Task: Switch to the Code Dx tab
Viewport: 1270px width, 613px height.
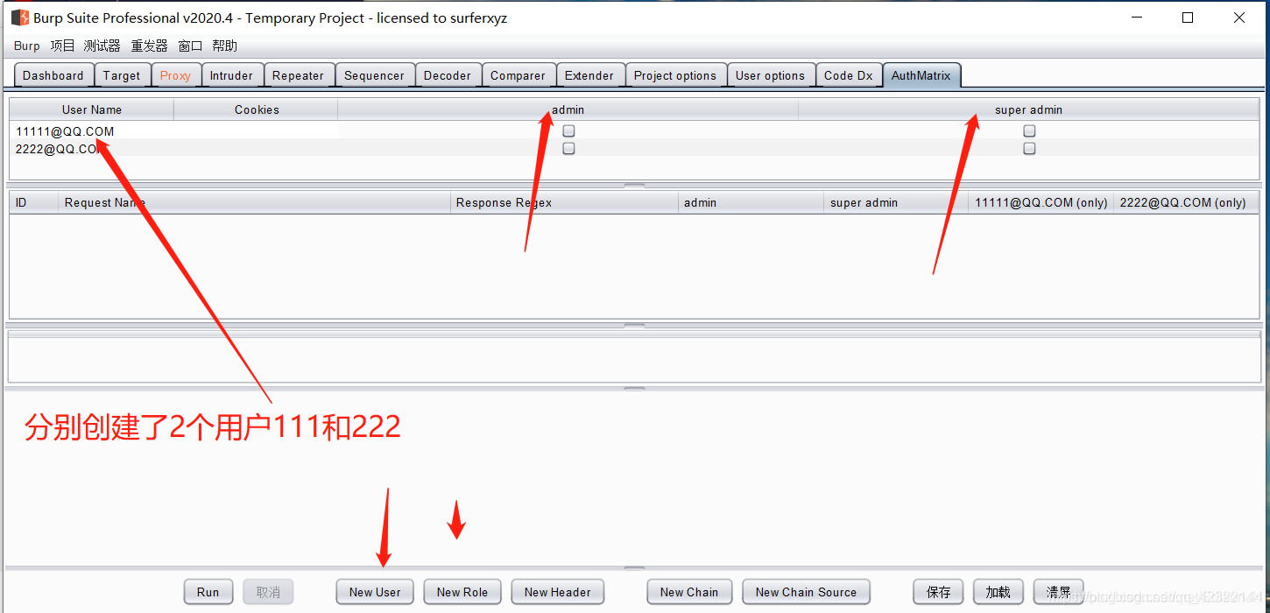Action: click(849, 75)
